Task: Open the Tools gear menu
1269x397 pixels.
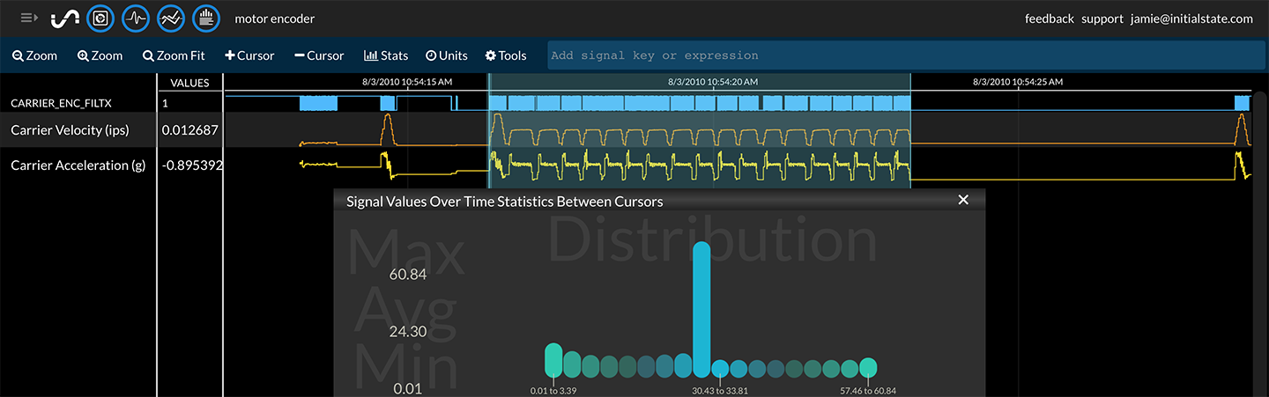Action: click(x=506, y=55)
